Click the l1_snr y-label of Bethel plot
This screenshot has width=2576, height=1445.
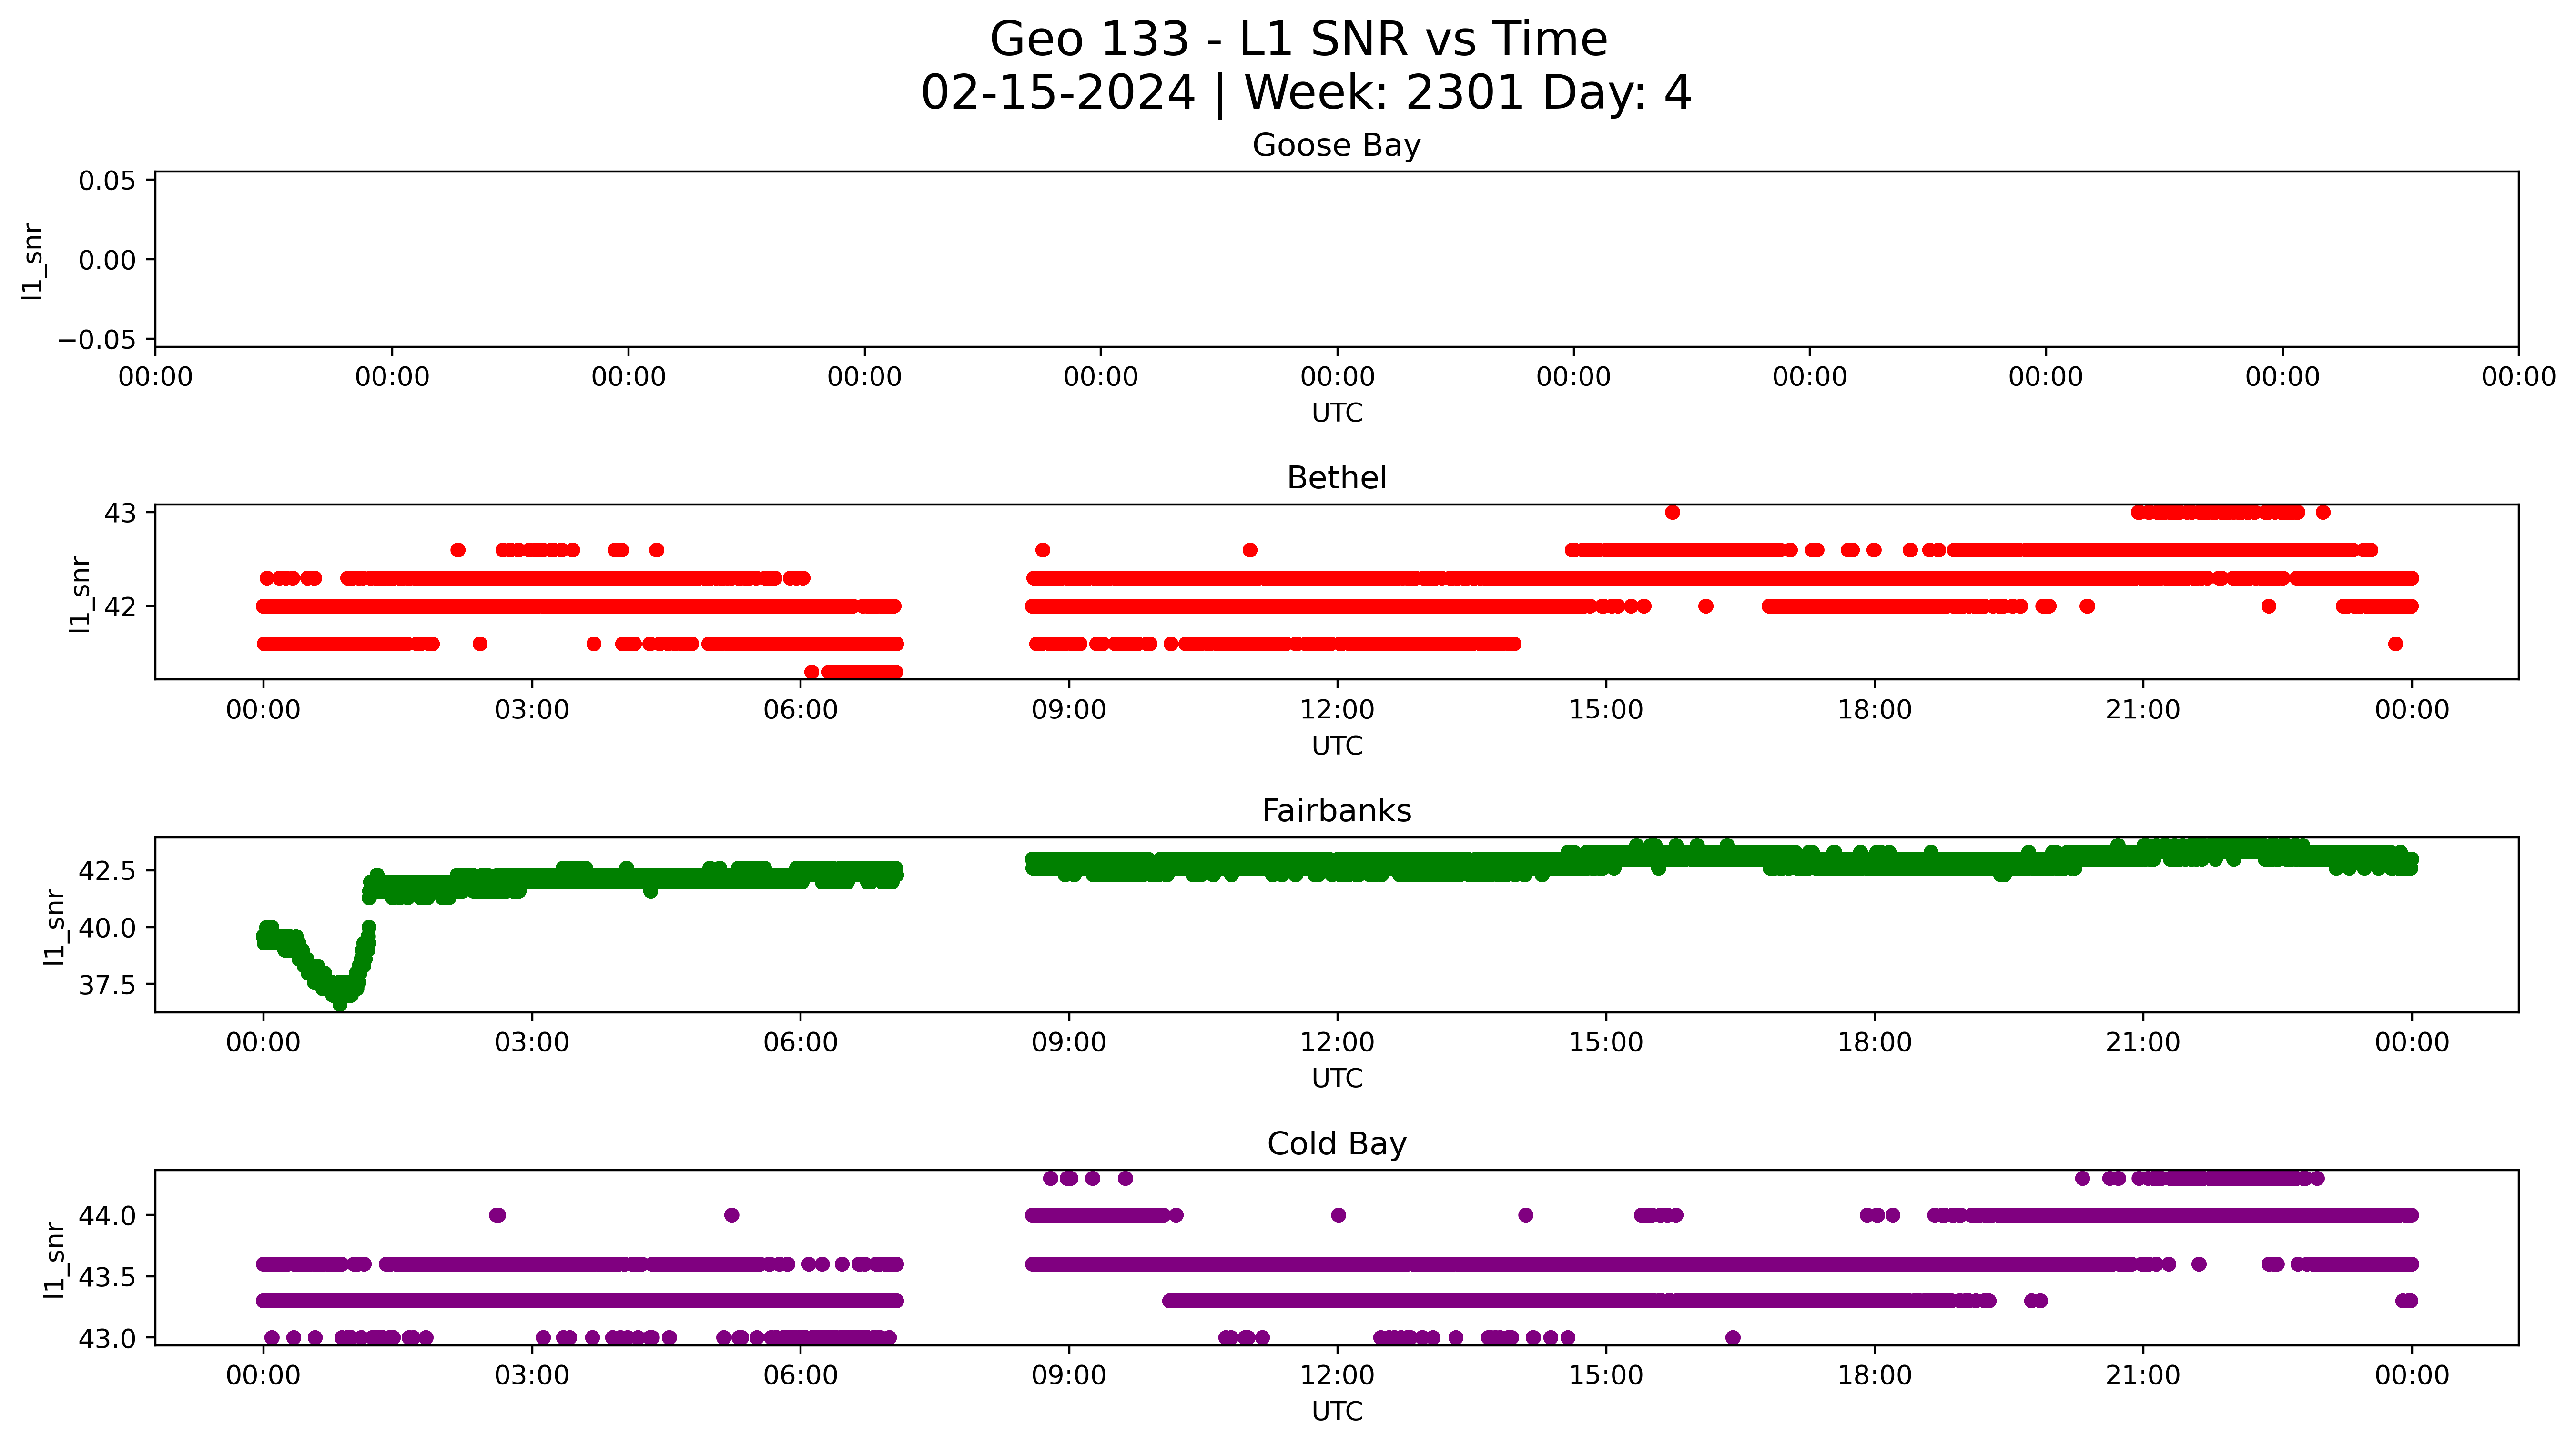coord(80,594)
